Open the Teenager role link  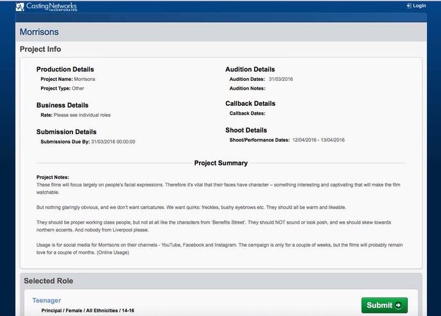pos(47,300)
